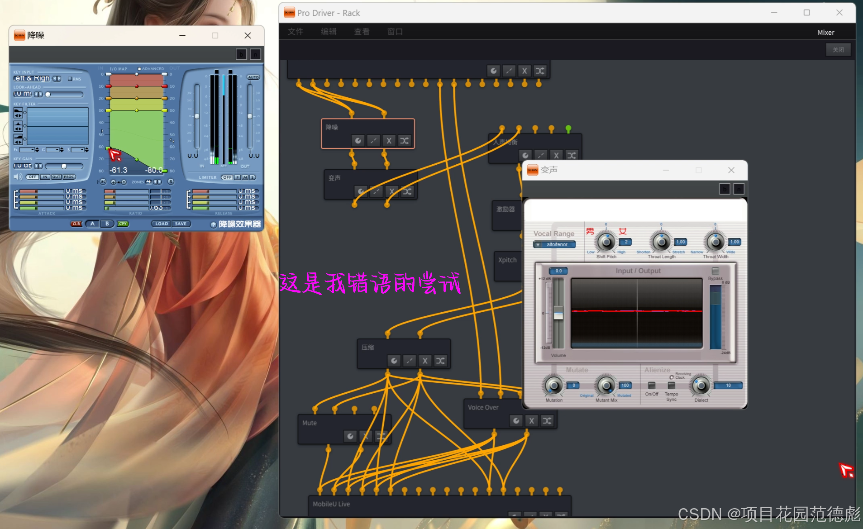Open editor icon on 压缩 rack module

click(x=410, y=361)
